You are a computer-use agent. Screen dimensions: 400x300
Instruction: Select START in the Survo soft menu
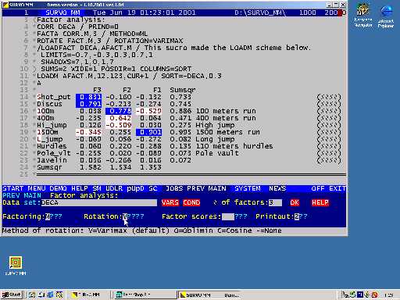click(x=13, y=188)
